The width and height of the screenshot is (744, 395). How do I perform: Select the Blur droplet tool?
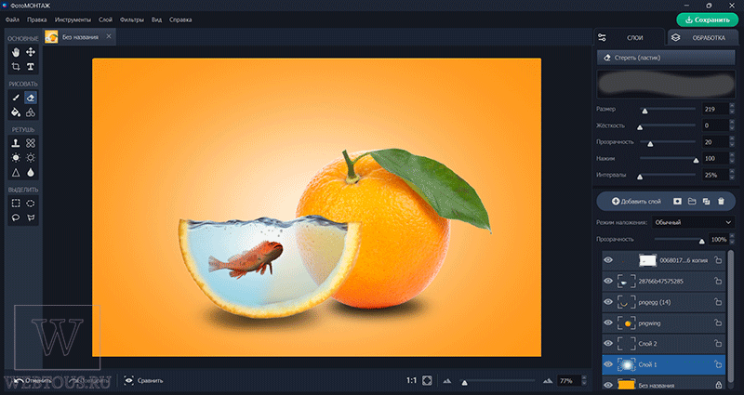[31, 173]
